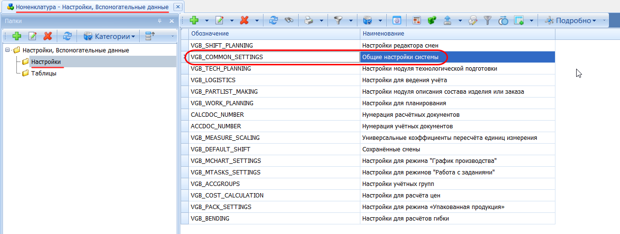Image resolution: width=620 pixels, height=234 pixels.
Task: Collapse the Настройки, Вспомогательные данные tree node
Action: pos(8,50)
